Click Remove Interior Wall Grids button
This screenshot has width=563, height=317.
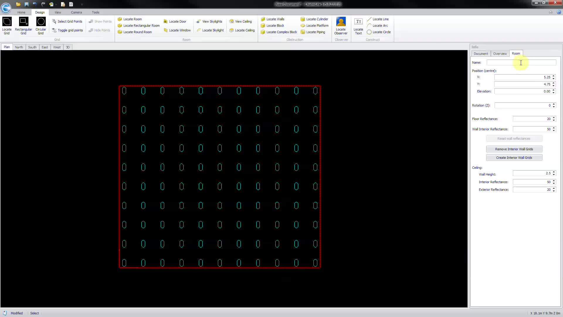pos(514,149)
